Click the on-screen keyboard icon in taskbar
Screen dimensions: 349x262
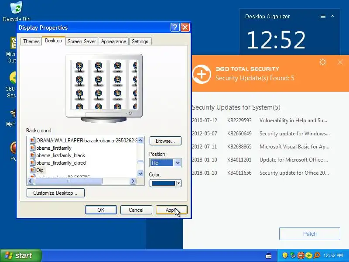click(x=269, y=255)
